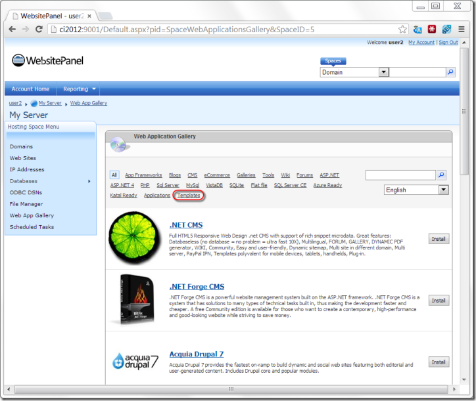Click the red extension icon in toolbar
Image resolution: width=476 pixels, height=401 pixels.
coord(432,30)
